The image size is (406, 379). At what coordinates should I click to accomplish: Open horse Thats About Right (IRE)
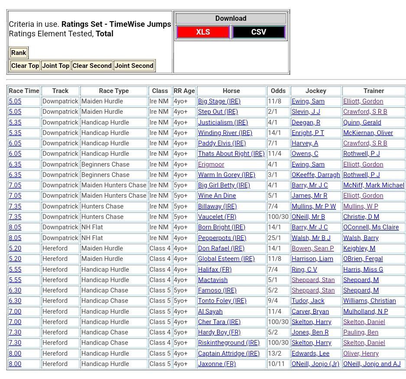pos(231,154)
